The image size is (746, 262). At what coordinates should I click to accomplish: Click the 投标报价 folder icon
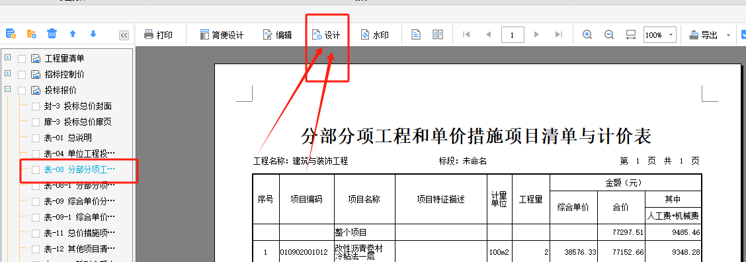pyautogui.click(x=36, y=91)
